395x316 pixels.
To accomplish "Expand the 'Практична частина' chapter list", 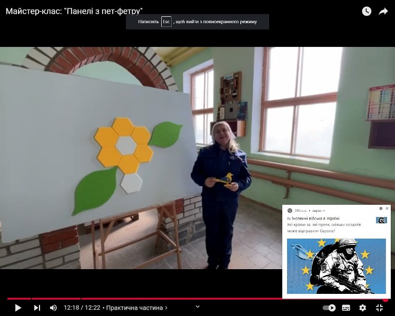I will click(137, 308).
